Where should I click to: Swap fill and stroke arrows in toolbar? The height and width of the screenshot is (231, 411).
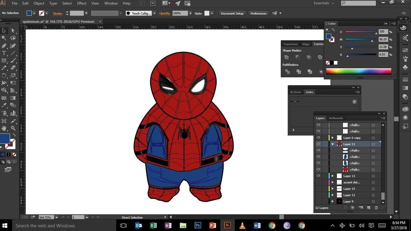coord(14,135)
